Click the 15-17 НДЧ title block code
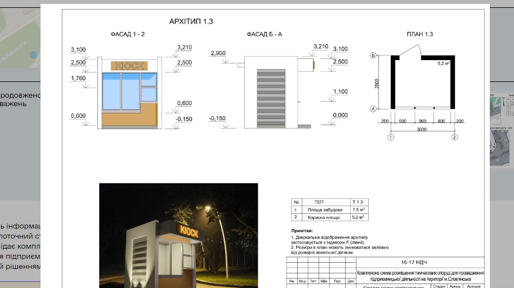Screen dimensions: 514x288 point(414,263)
